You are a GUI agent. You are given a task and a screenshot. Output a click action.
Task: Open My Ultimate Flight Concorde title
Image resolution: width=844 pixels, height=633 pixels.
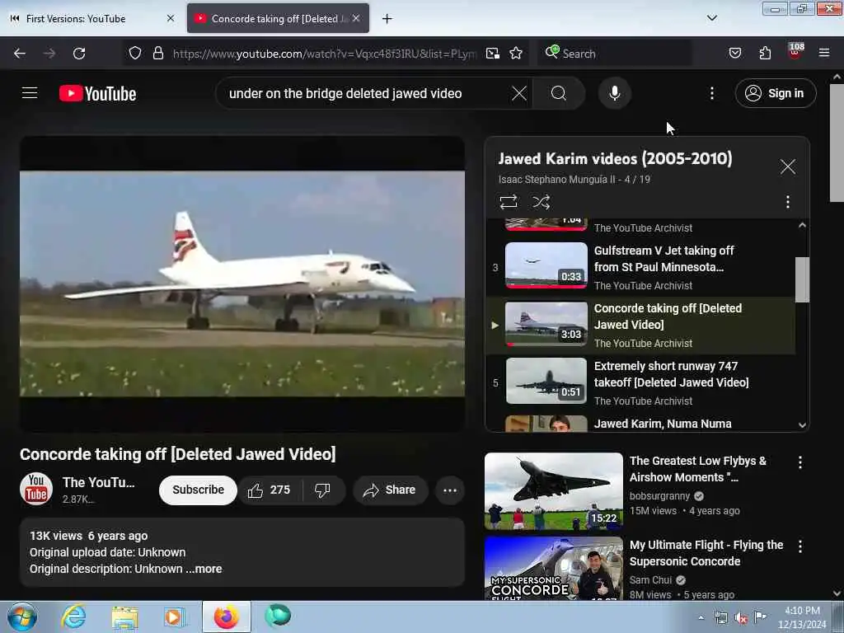[x=706, y=553]
